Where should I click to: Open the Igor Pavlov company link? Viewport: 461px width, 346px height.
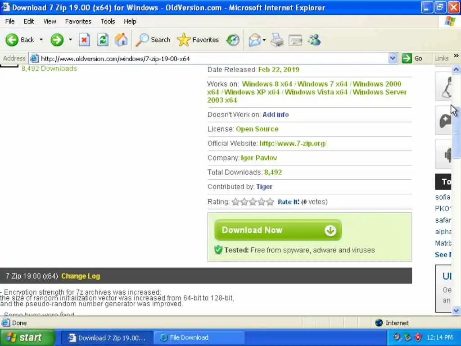pyautogui.click(x=259, y=158)
